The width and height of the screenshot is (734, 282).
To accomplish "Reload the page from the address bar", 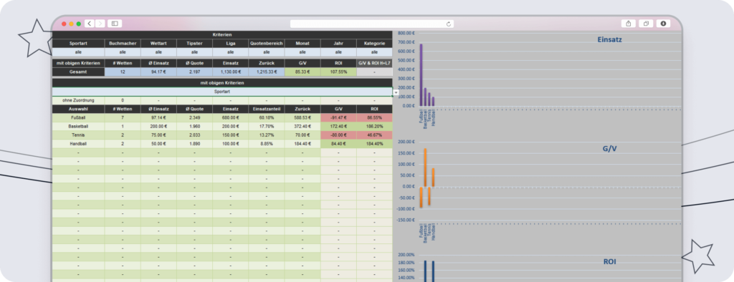I will point(449,24).
